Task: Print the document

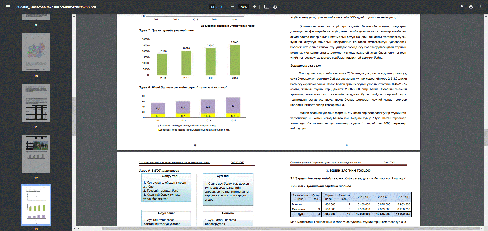Action: click(x=471, y=7)
